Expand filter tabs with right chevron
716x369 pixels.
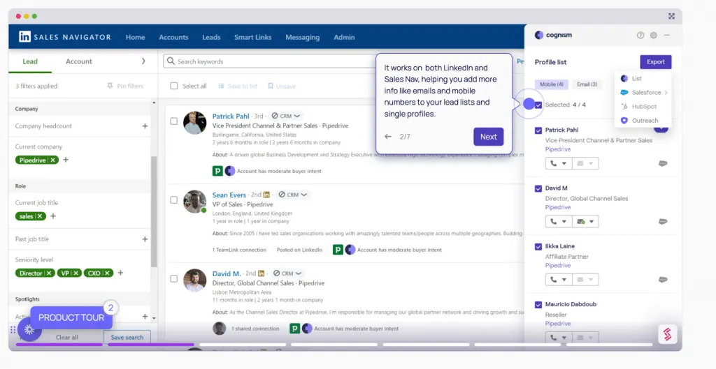143,61
